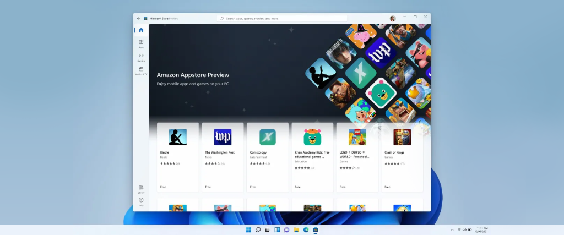Click the Clash of Kings app icon
The height and width of the screenshot is (235, 564).
[402, 137]
